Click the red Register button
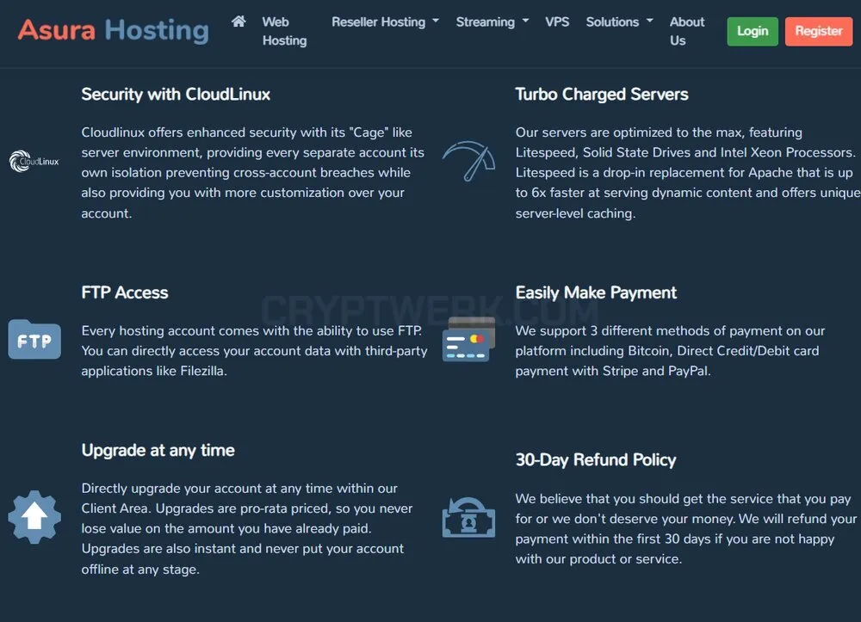 [x=818, y=31]
